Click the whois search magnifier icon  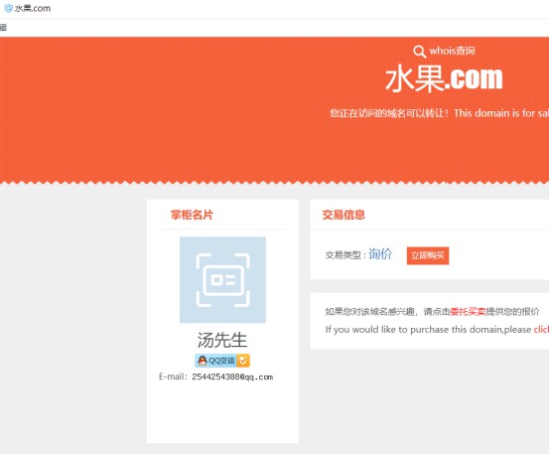point(419,52)
